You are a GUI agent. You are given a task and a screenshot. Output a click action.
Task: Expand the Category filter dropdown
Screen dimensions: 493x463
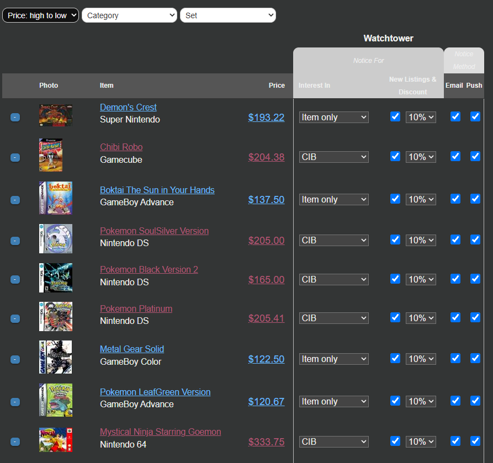click(130, 15)
